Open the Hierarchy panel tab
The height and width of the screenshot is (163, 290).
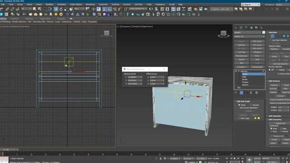pyautogui.click(x=246, y=28)
